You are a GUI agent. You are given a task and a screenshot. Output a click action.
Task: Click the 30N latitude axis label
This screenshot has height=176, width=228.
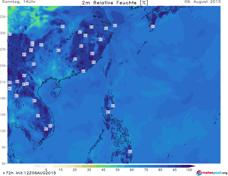pos(3,33)
